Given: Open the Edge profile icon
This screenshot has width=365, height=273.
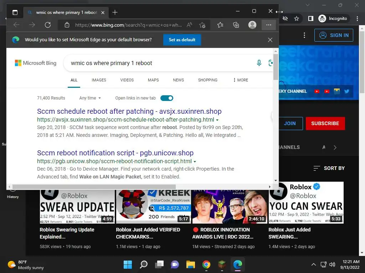Looking at the screenshot, I should tap(252, 25).
